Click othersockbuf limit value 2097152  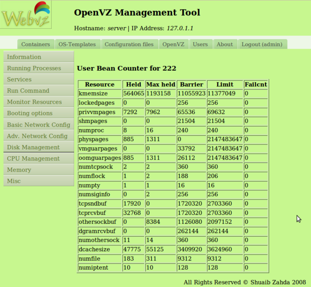point(225,222)
